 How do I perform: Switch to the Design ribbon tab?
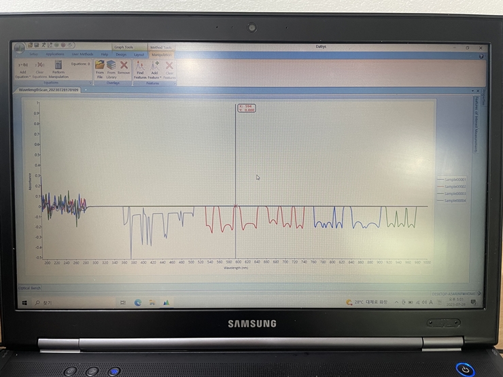point(121,54)
